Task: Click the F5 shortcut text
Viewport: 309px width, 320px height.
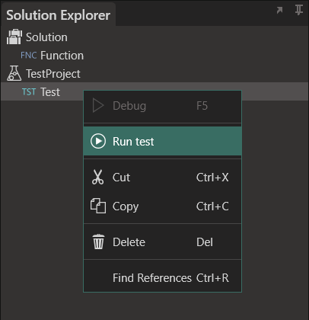Action: (202, 106)
